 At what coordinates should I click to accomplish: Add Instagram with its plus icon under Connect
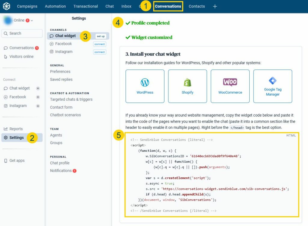[x=38, y=106]
